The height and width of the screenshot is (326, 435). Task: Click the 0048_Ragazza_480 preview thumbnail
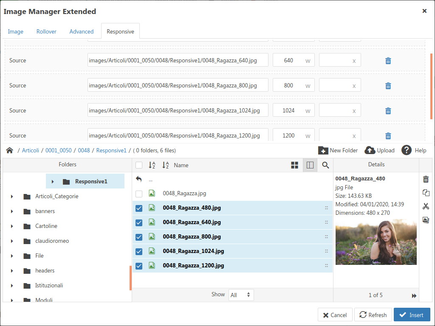(x=376, y=242)
